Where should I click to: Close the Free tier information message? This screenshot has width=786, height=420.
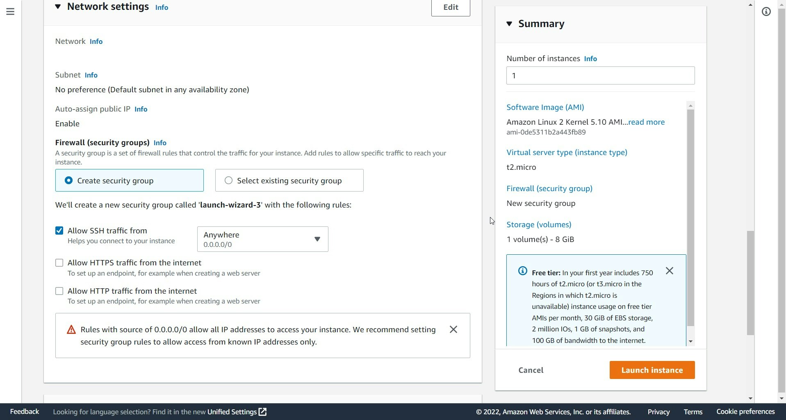click(669, 271)
